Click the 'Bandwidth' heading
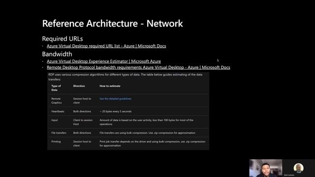 [57, 54]
